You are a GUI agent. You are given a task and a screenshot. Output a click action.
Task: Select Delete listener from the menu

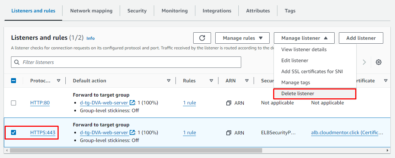[x=298, y=93]
